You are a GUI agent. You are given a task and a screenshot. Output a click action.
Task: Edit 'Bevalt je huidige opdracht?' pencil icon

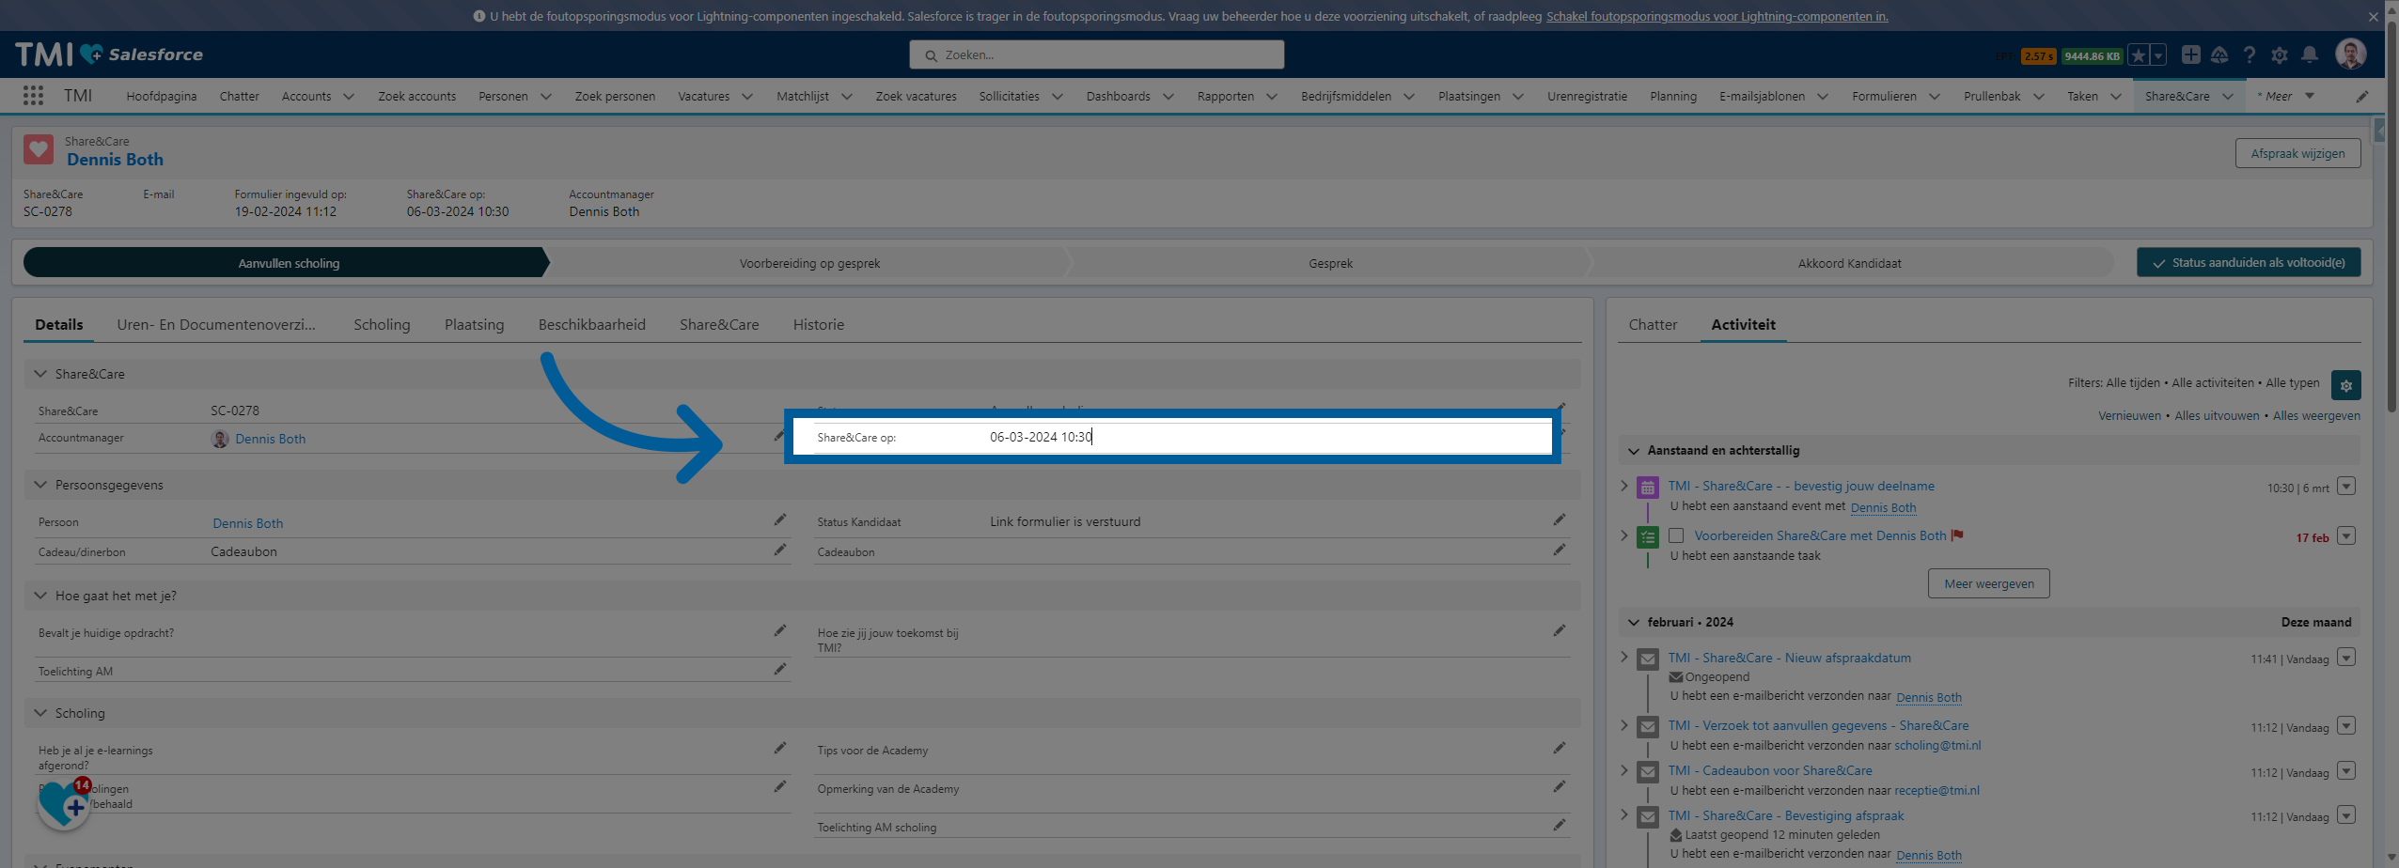[779, 631]
